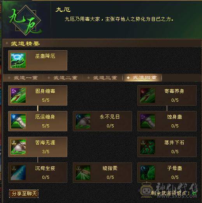This screenshot has height=203, width=202.
Task: Click the 分享至聊天 button
Action: (24, 194)
